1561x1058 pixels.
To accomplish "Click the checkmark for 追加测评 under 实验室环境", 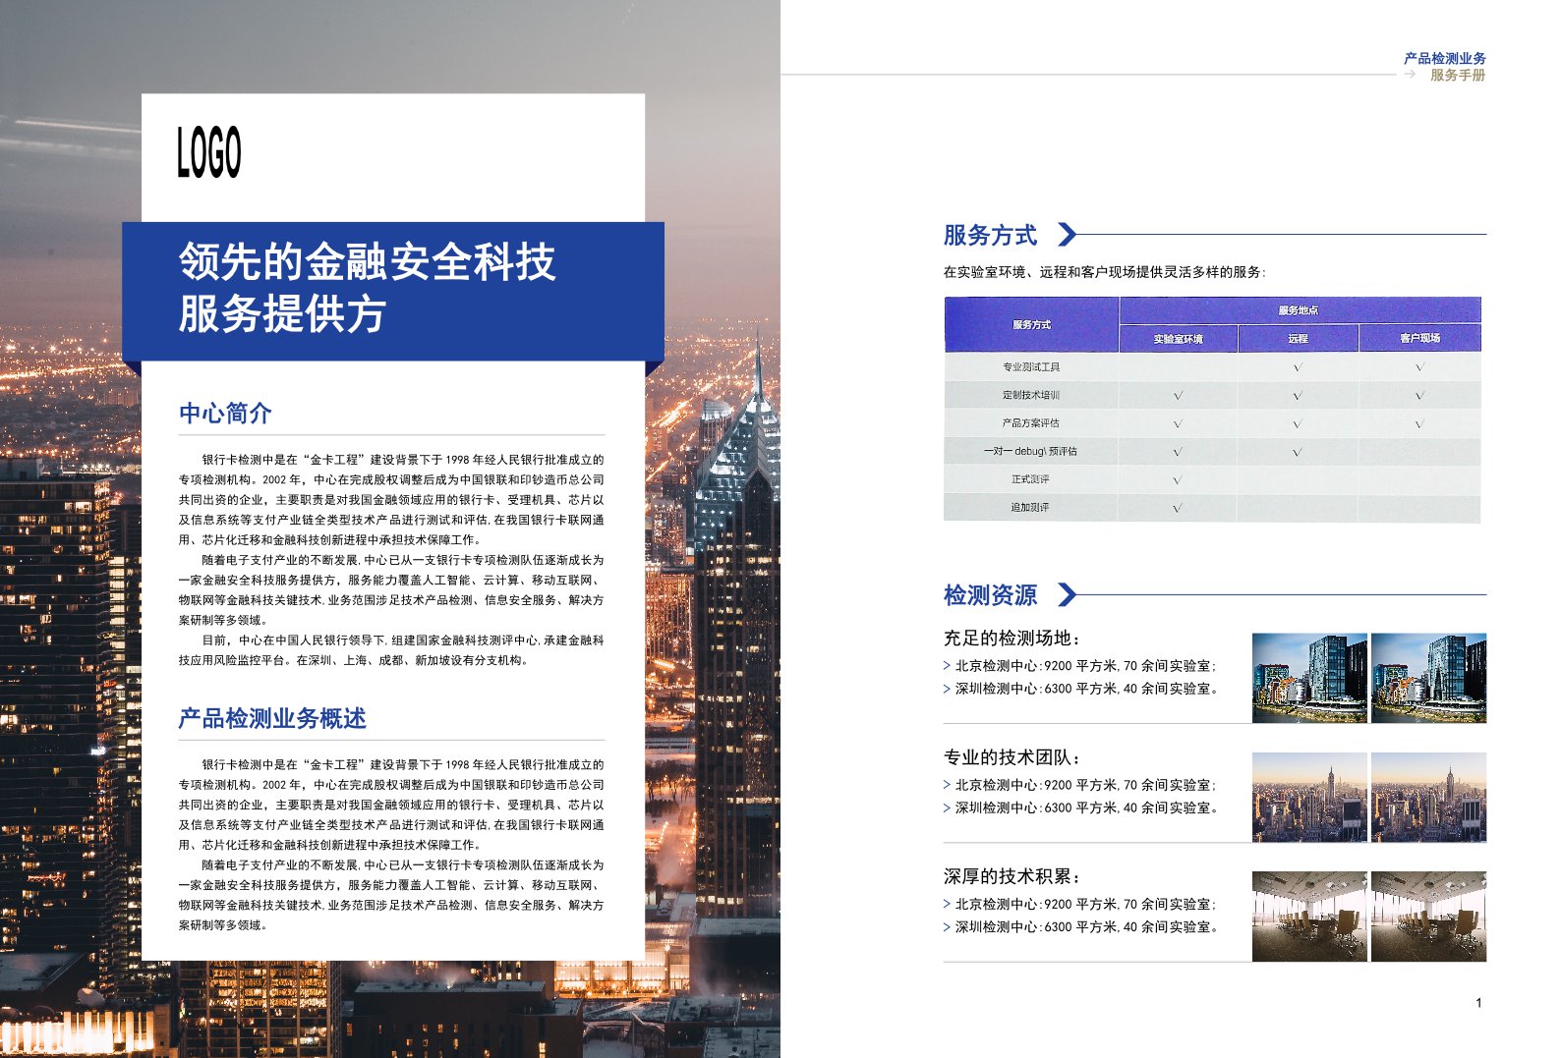I will pyautogui.click(x=1178, y=509).
